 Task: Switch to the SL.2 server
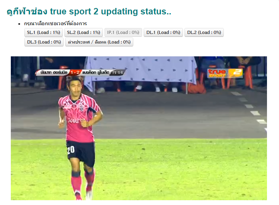click(84, 32)
